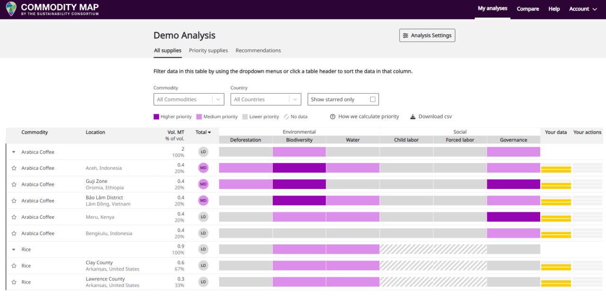Star the Clay County rice supply
606x303 pixels.
click(x=14, y=266)
